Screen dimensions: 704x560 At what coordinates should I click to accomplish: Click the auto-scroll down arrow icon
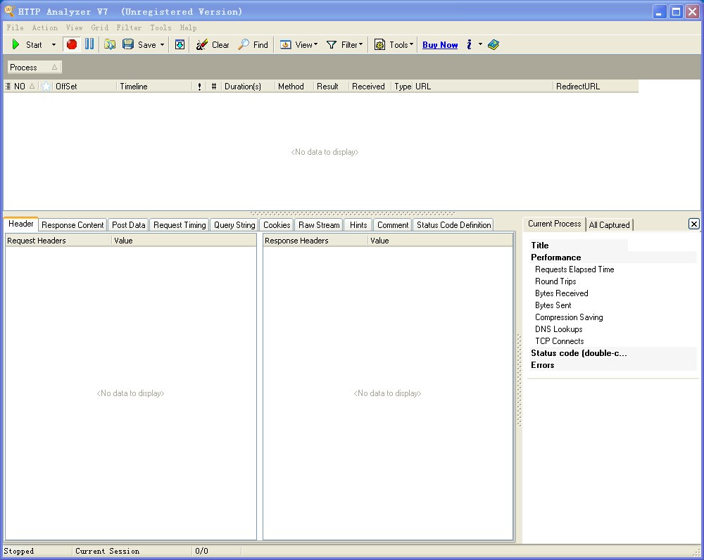point(180,44)
